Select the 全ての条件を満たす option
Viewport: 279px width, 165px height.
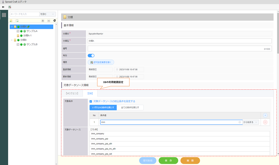coord(130,107)
